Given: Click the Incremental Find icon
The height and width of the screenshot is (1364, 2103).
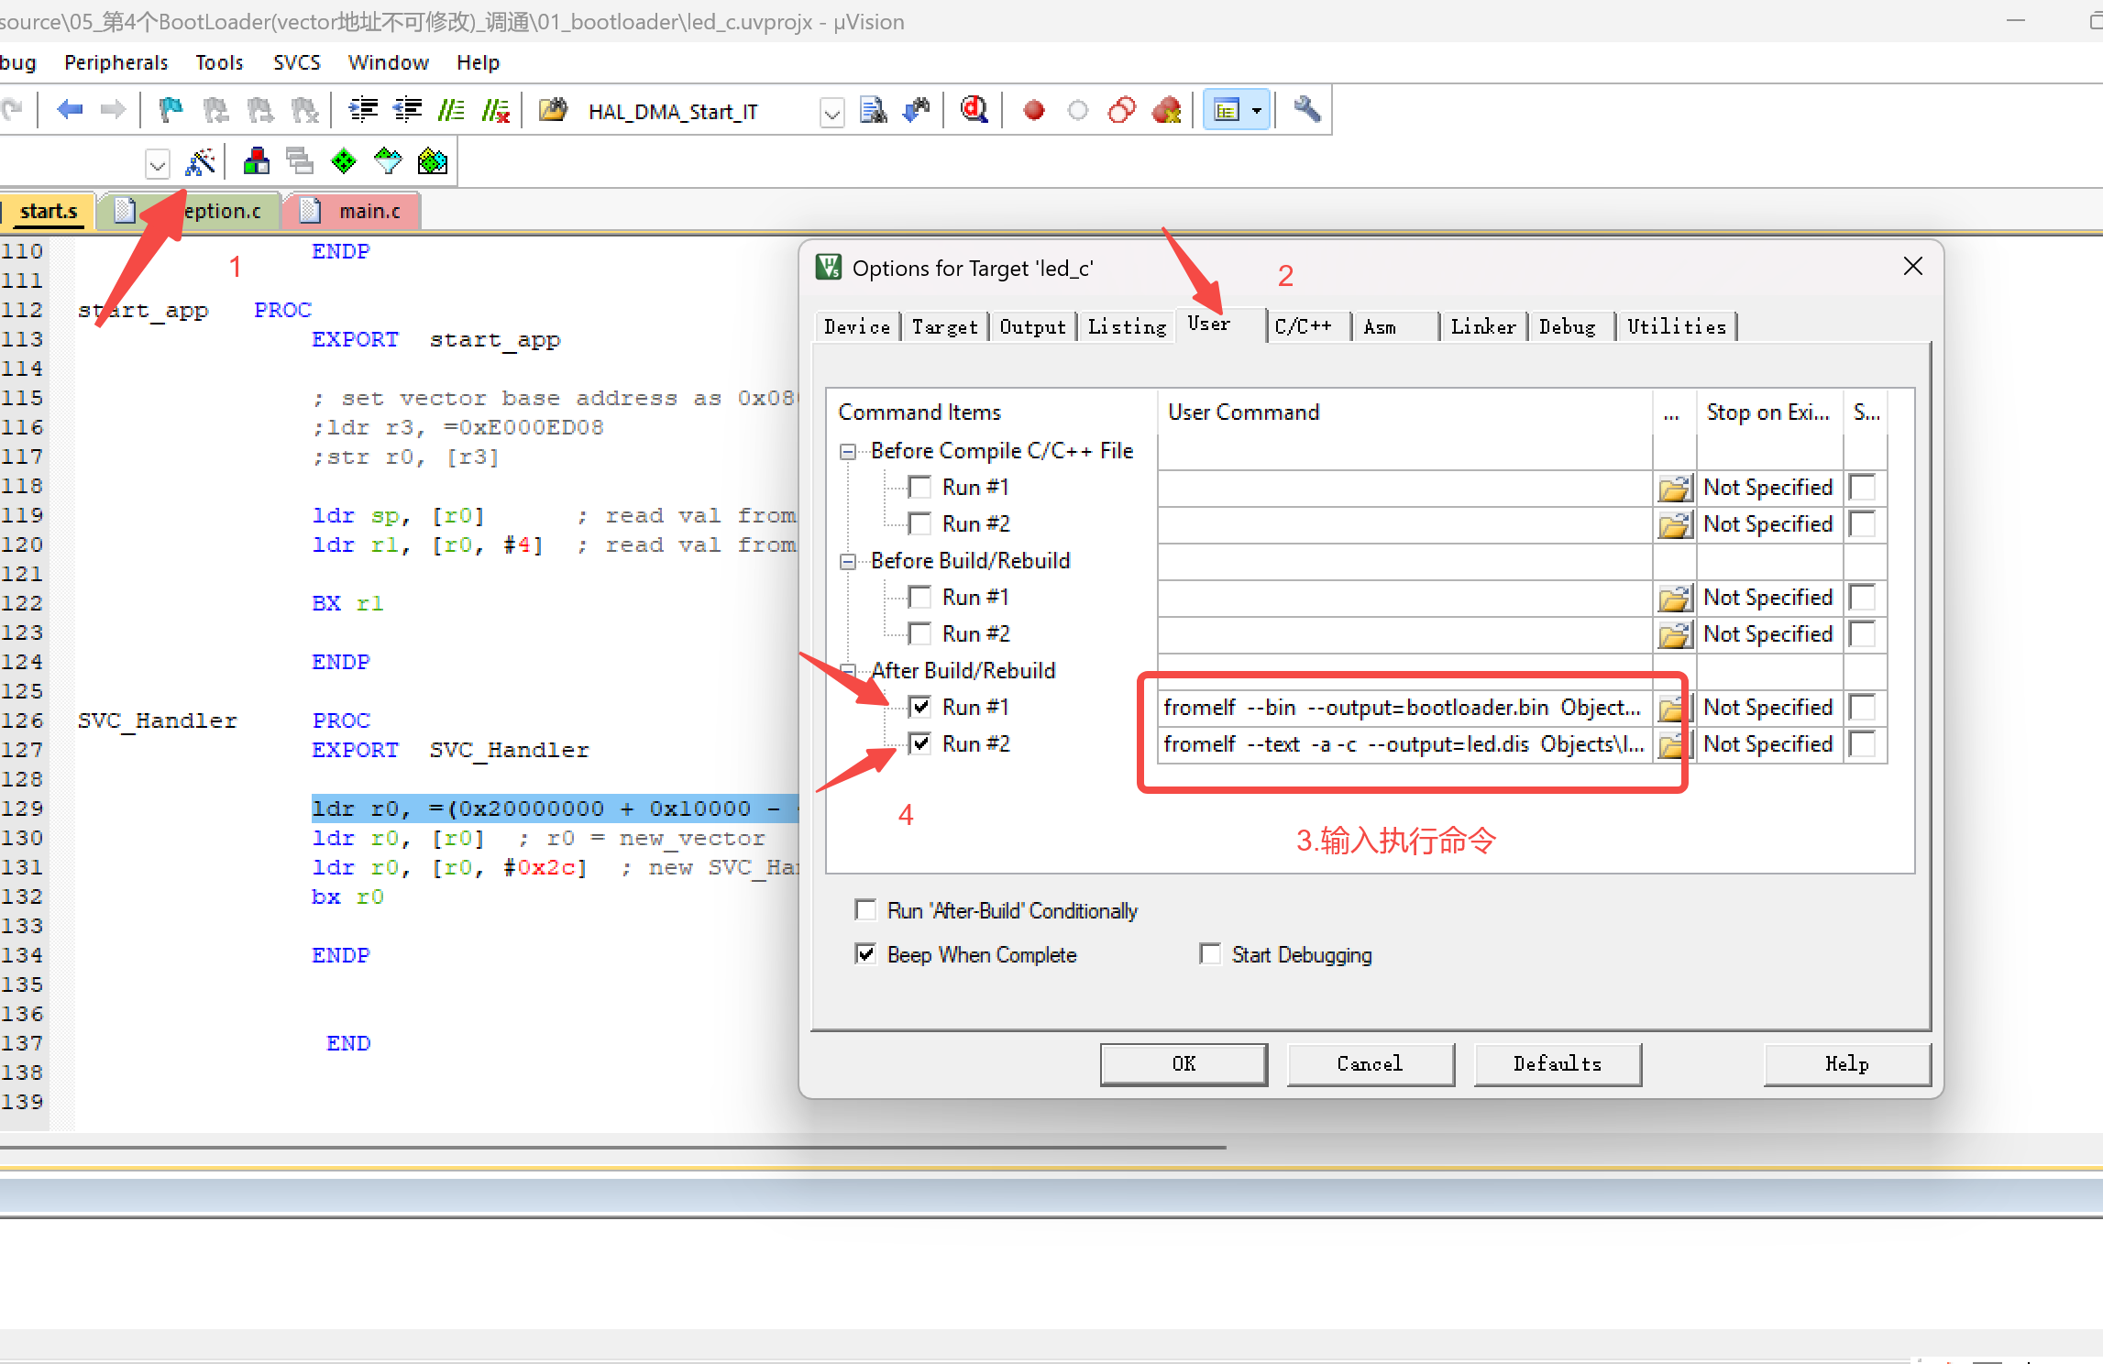Looking at the screenshot, I should pos(917,110).
